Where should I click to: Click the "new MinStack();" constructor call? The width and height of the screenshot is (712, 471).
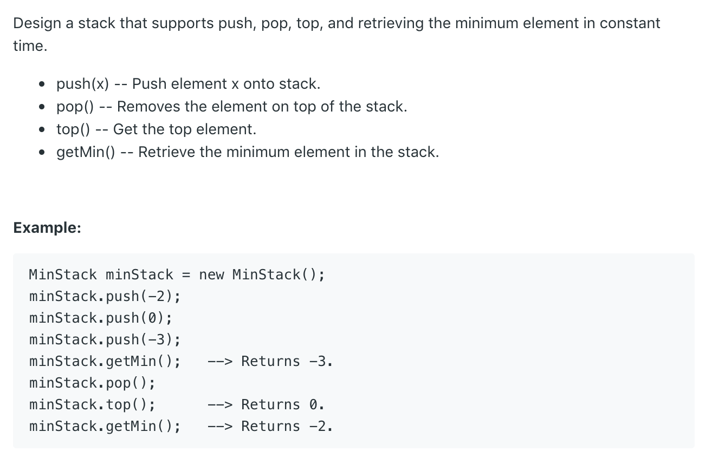(x=262, y=274)
